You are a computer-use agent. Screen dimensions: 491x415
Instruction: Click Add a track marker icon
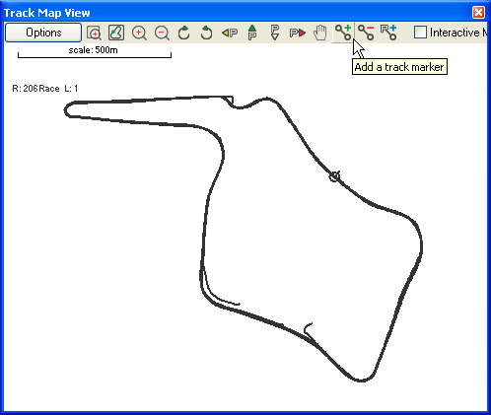click(343, 33)
